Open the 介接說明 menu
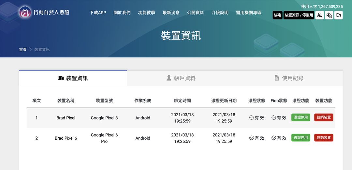The width and height of the screenshot is (352, 170). pos(220,13)
